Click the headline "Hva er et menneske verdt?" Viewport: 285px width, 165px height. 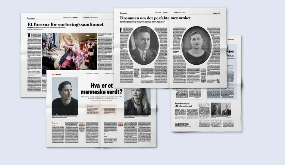[x=102, y=88]
